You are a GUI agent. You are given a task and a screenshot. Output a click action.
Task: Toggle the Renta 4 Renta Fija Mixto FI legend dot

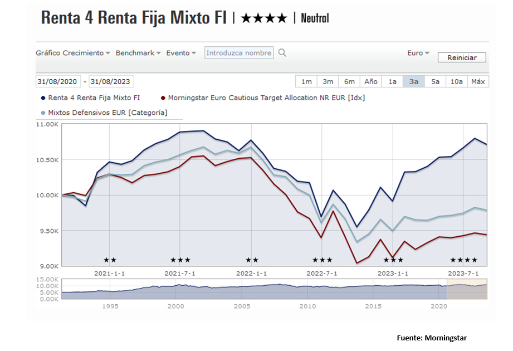click(43, 98)
